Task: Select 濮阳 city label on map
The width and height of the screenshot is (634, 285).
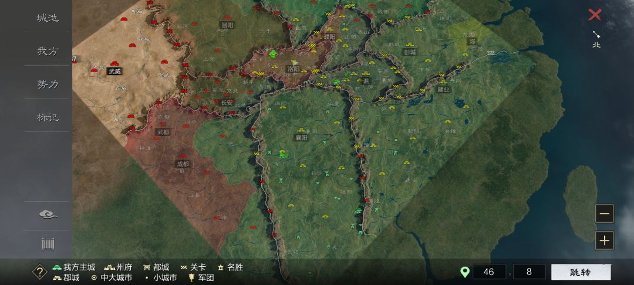Action: coord(329,37)
